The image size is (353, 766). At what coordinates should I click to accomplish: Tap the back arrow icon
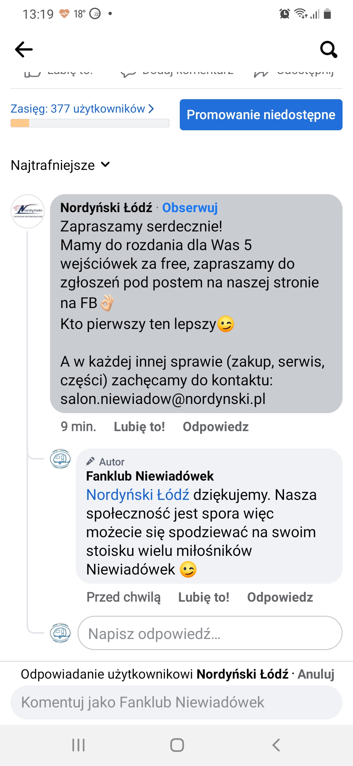(24, 49)
